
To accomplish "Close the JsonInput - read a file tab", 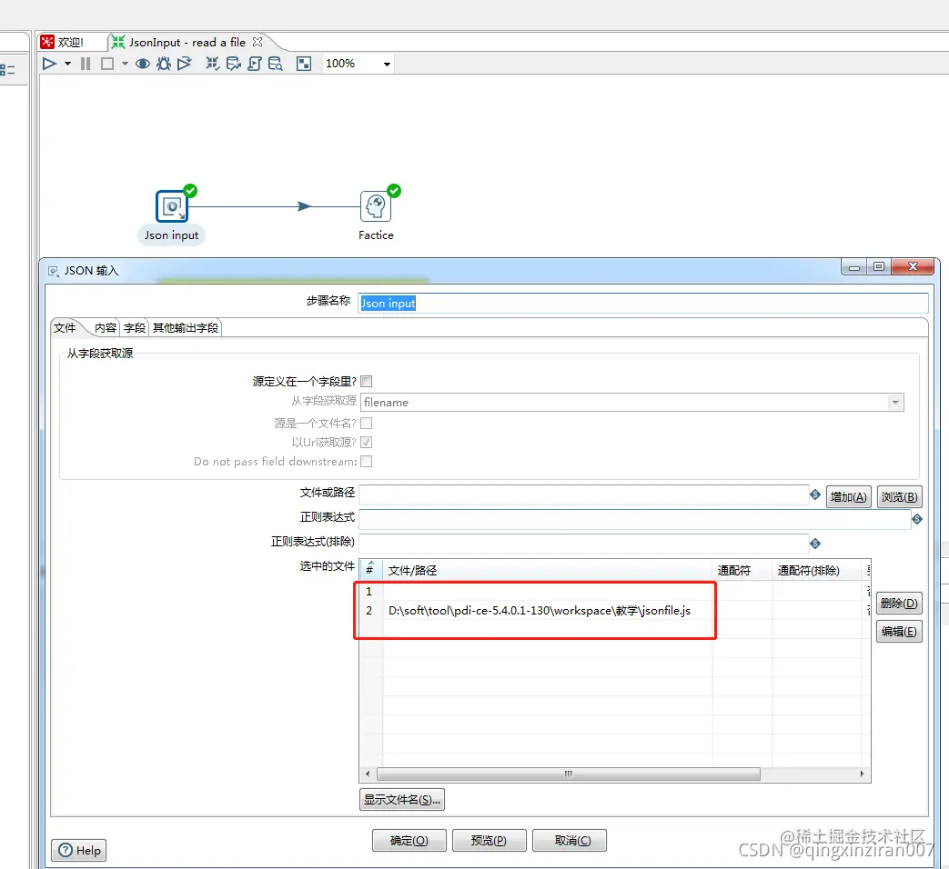I will coord(257,42).
